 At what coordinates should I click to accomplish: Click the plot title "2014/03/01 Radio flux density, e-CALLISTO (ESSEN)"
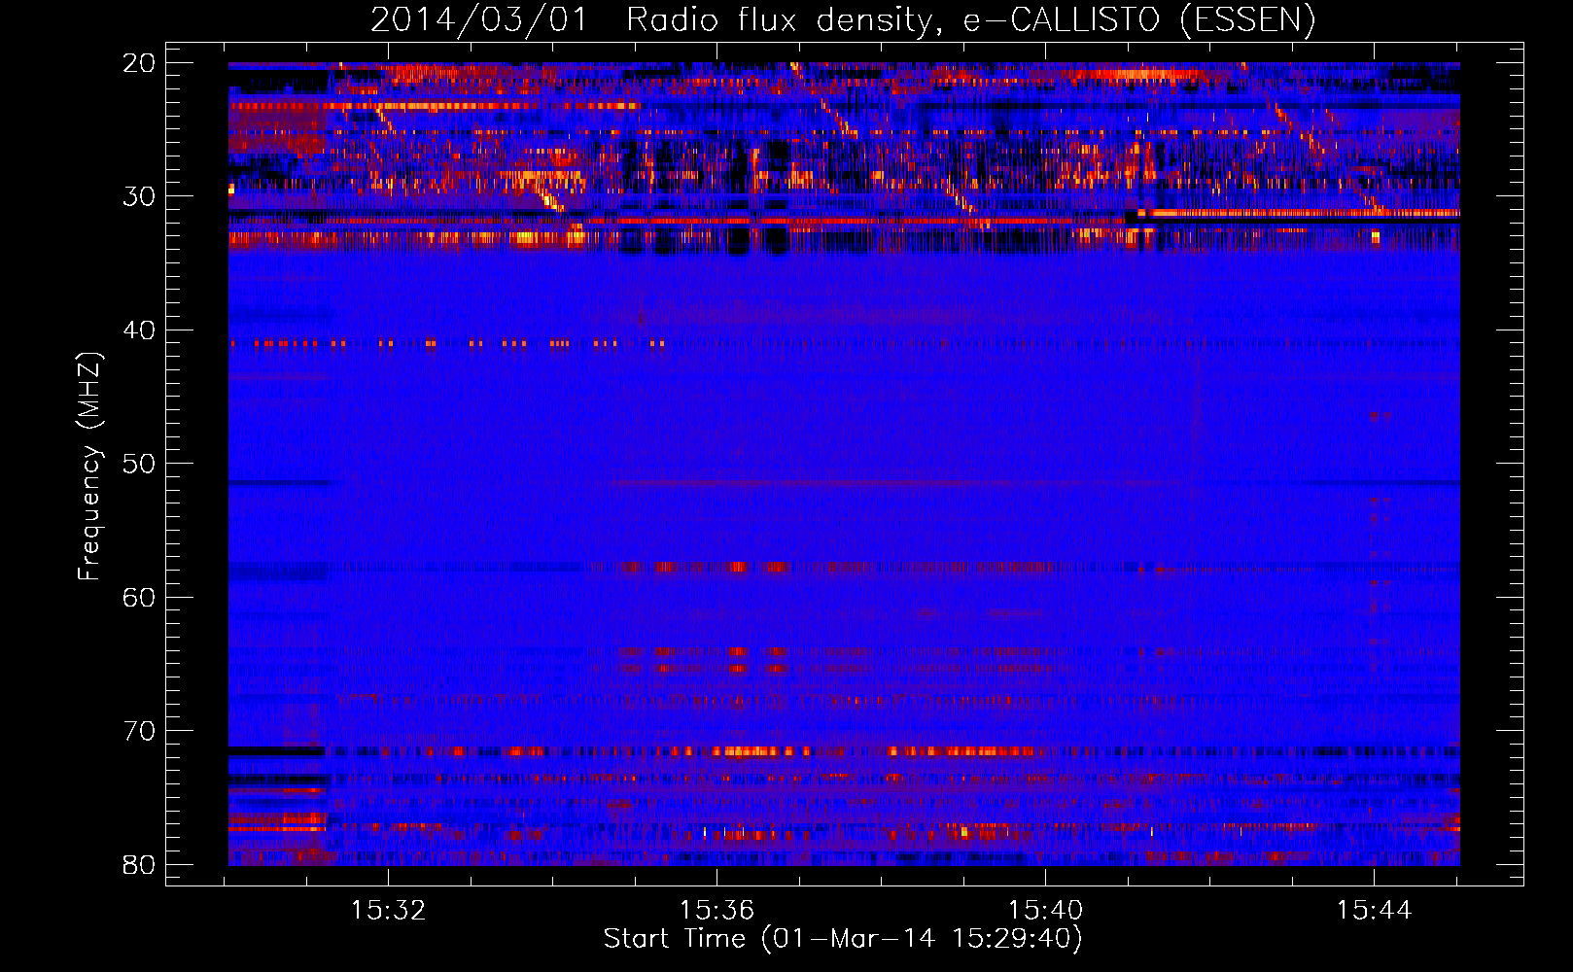(x=843, y=19)
